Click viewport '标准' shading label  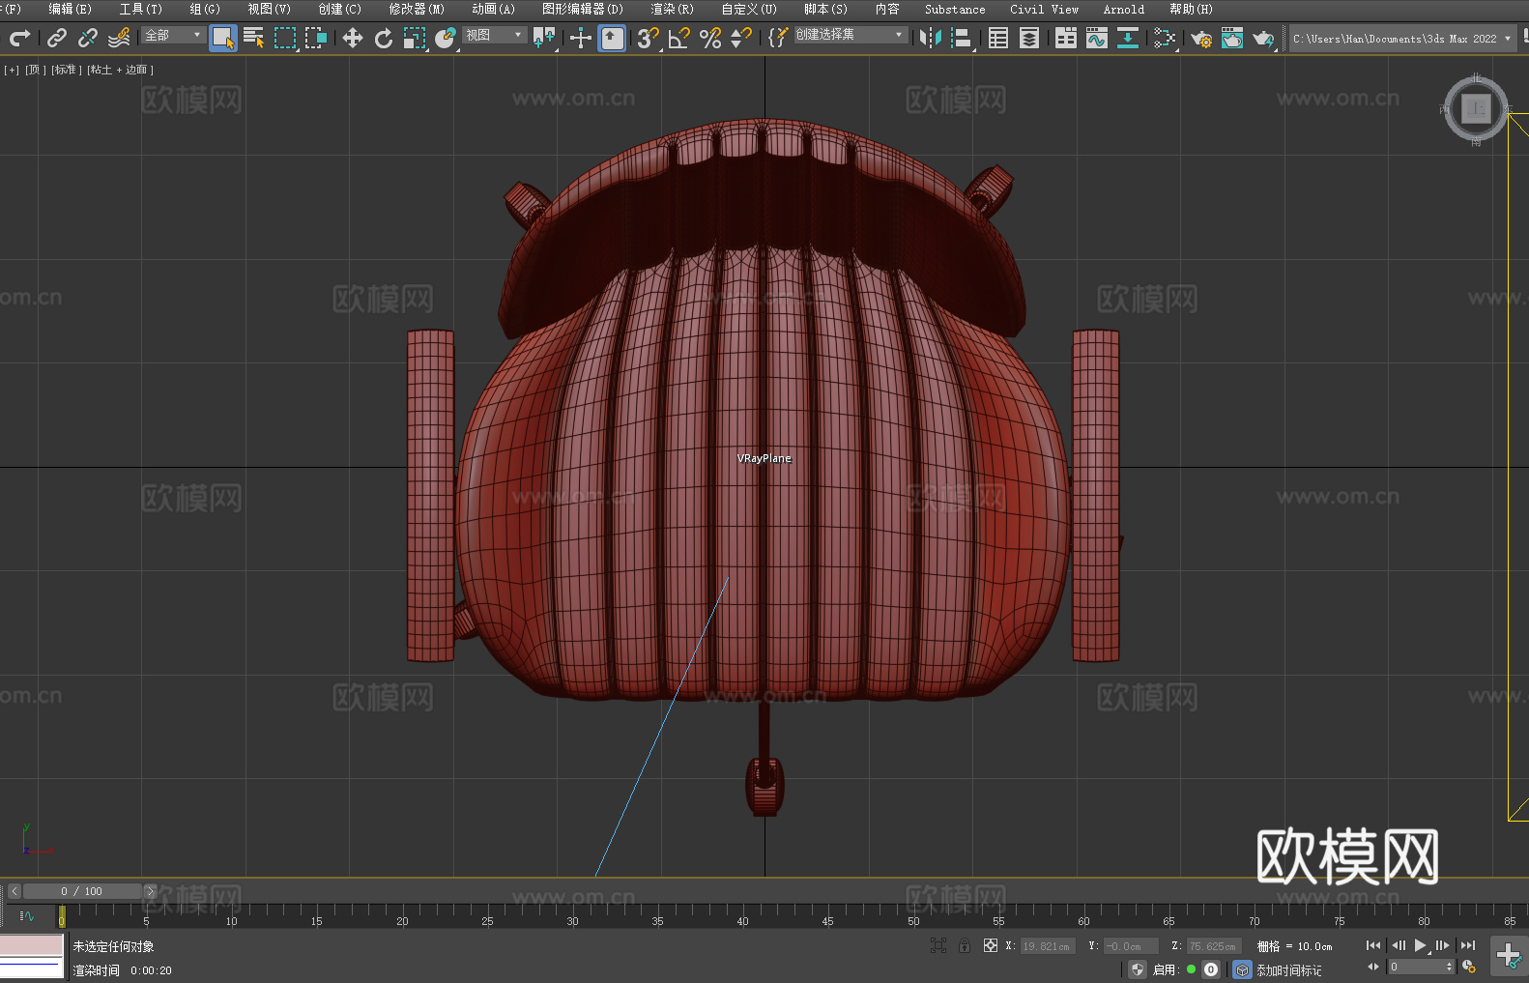pyautogui.click(x=67, y=70)
